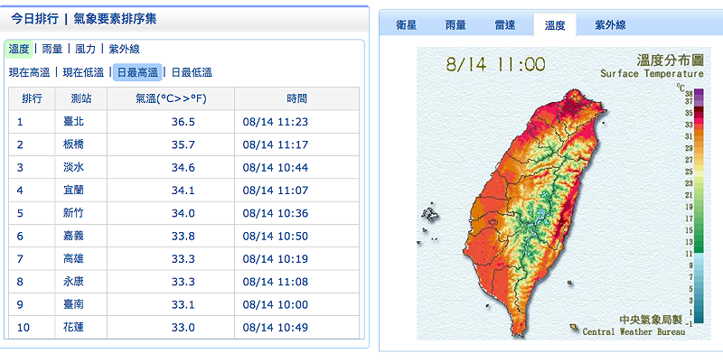This screenshot has height=363, width=723.
Task: Show 現在低溫 ranking list
Action: coord(82,72)
